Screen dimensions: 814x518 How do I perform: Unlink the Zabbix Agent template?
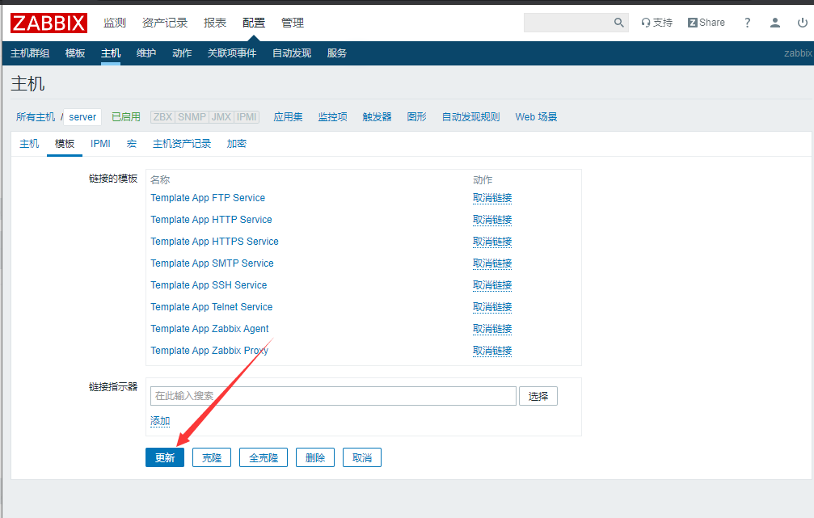[x=492, y=329]
